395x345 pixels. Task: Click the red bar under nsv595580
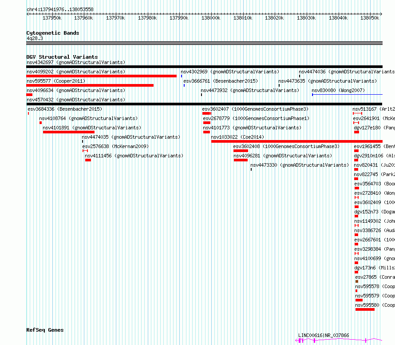365,309
